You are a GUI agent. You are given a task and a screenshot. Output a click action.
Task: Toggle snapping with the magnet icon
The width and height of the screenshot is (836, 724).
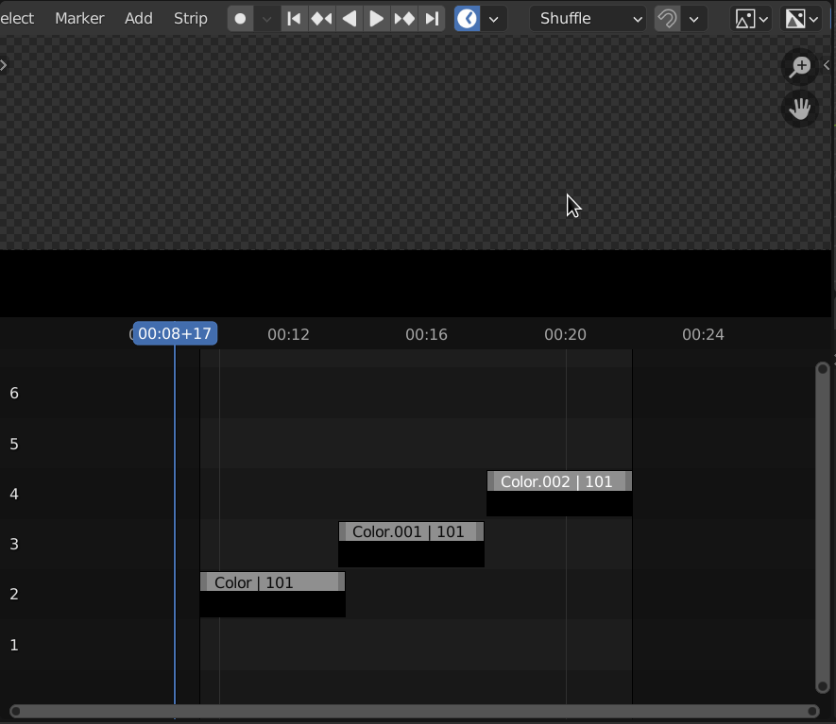point(667,18)
